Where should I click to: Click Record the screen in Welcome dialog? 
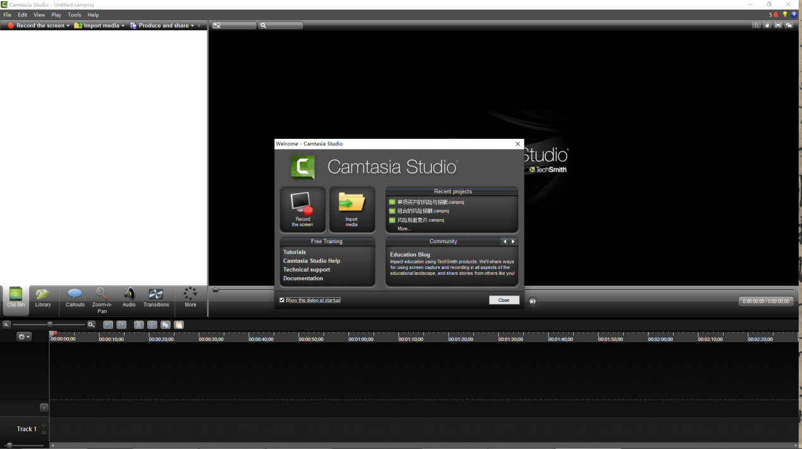click(x=303, y=210)
